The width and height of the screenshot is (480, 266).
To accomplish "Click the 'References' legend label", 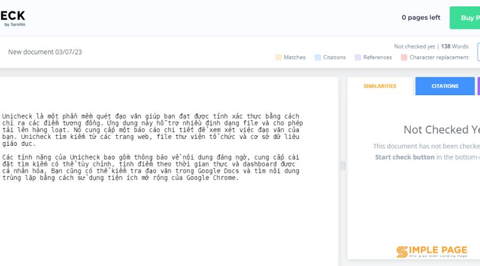I will [x=378, y=57].
